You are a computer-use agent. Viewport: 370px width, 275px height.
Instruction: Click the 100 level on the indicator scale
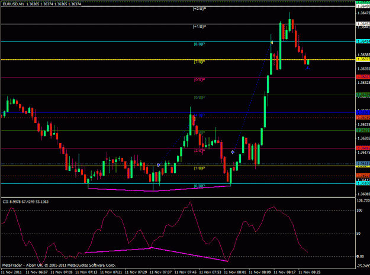(x=359, y=211)
